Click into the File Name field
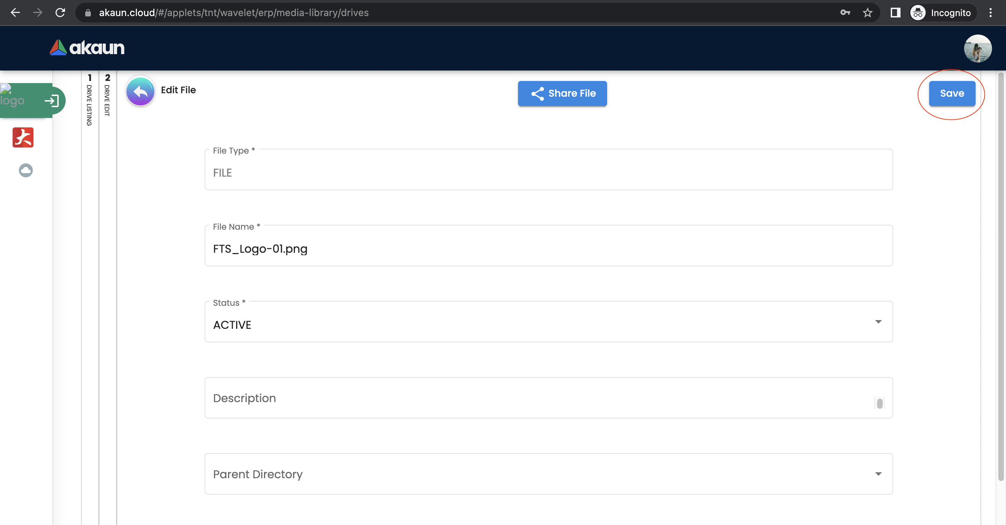Viewport: 1006px width, 525px height. click(548, 249)
